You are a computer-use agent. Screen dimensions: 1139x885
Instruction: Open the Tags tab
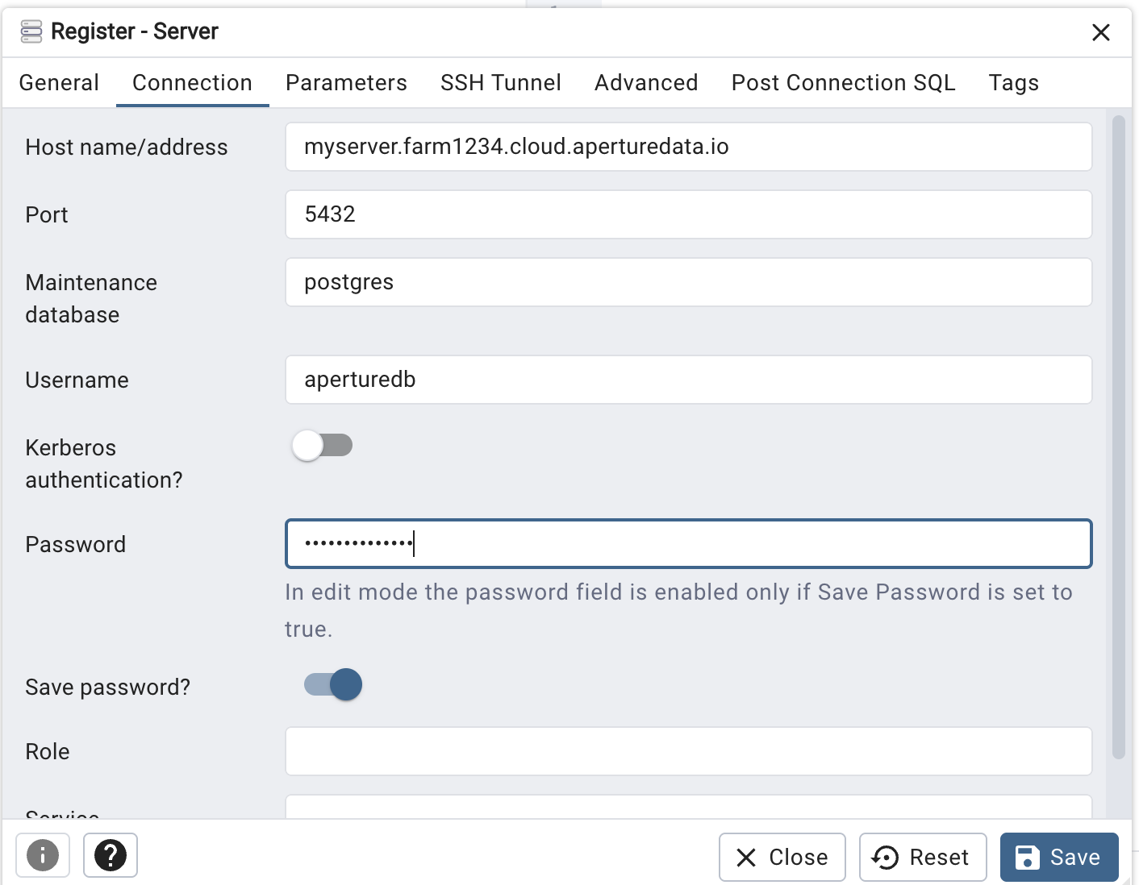click(1014, 83)
